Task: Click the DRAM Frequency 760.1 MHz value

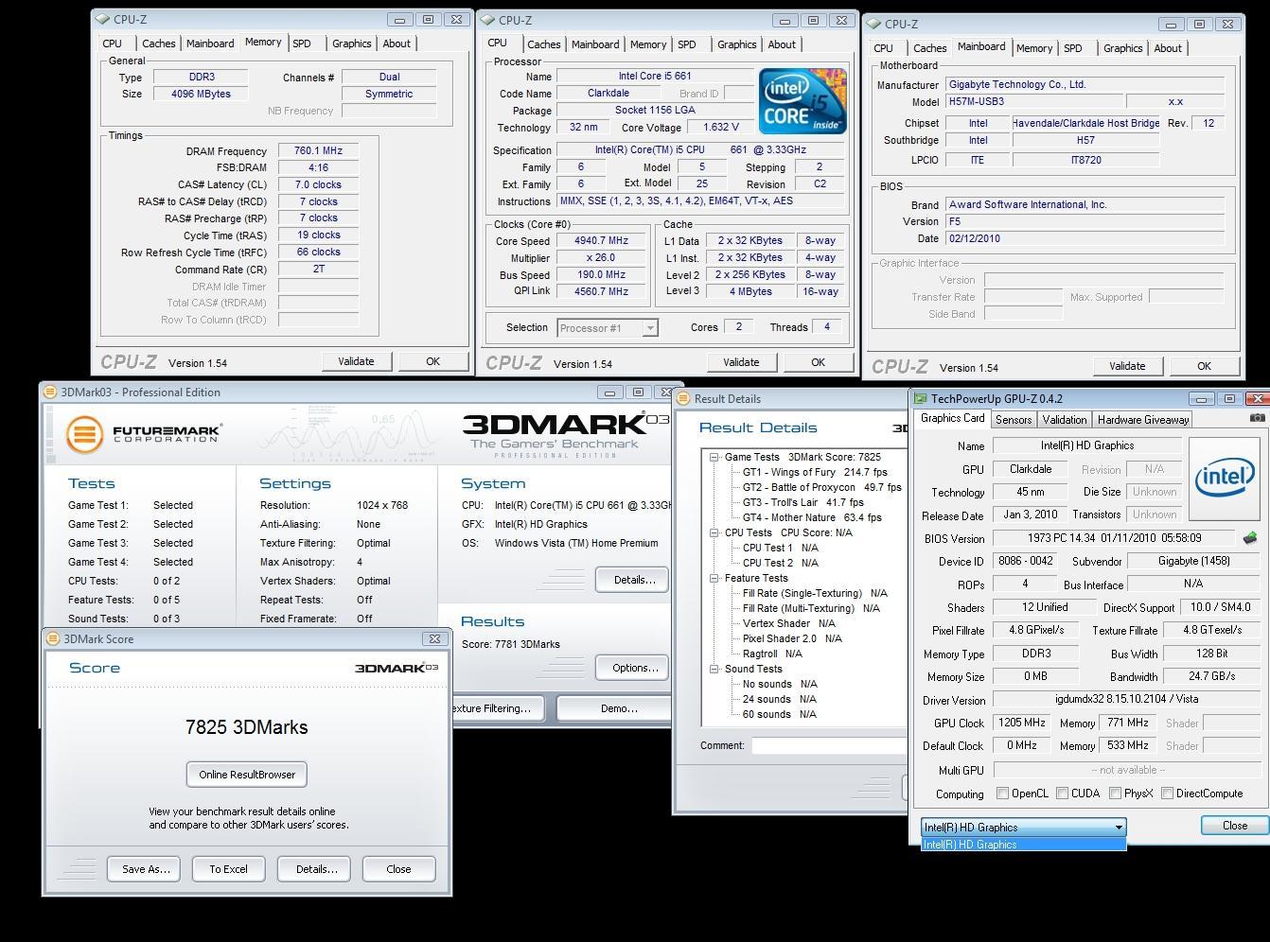Action: click(318, 150)
